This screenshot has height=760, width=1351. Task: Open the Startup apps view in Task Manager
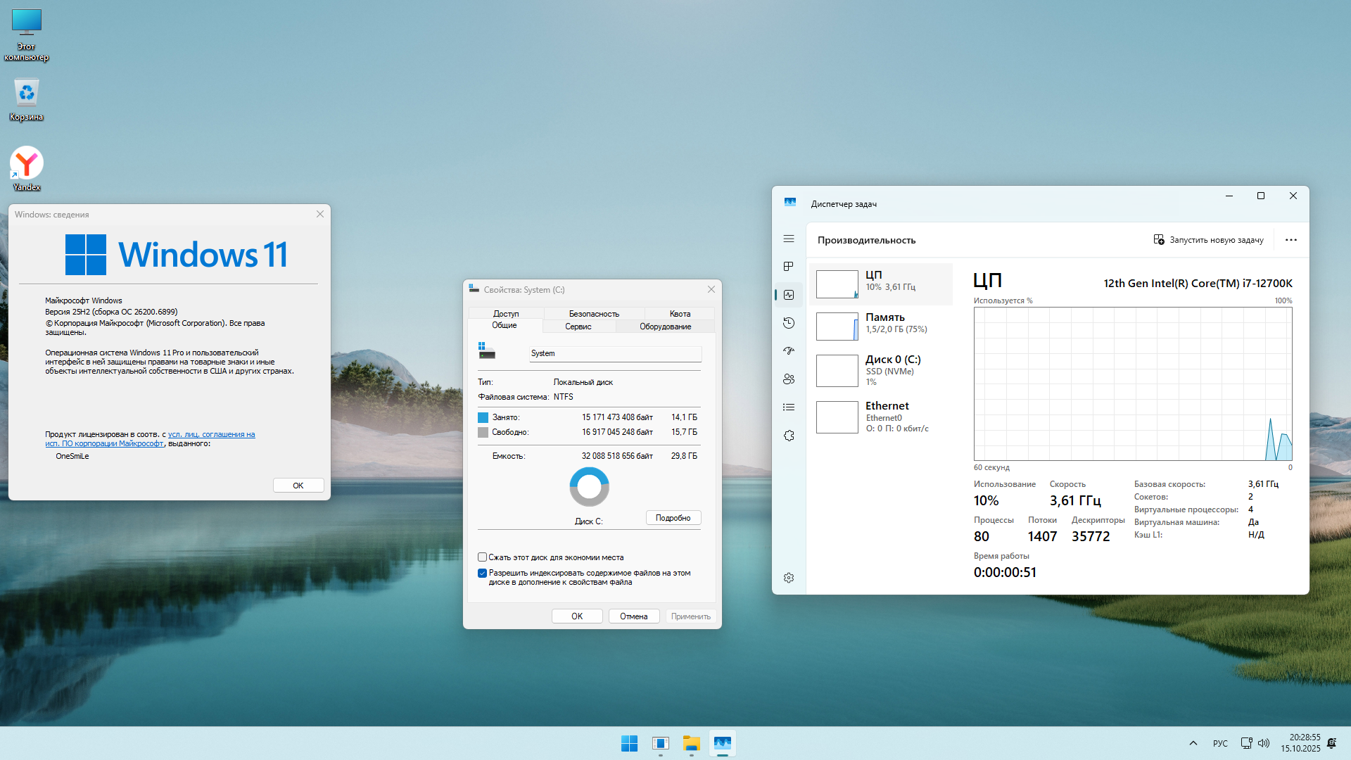pos(789,350)
